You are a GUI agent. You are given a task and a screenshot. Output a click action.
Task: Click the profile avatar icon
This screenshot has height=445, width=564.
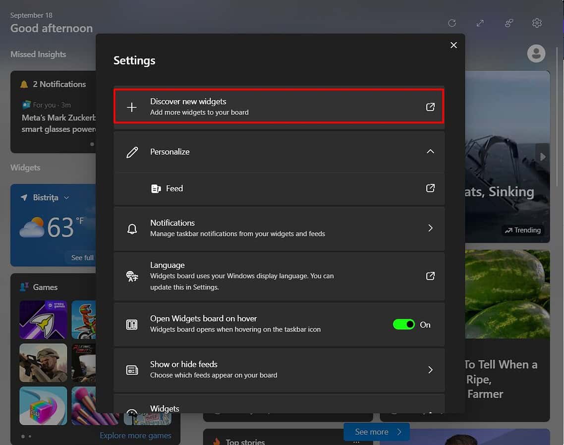pyautogui.click(x=536, y=53)
